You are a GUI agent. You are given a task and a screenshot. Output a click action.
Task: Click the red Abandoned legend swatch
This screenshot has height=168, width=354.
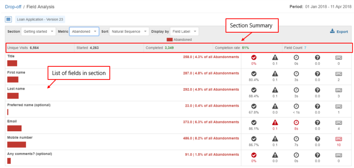pyautogui.click(x=170, y=40)
